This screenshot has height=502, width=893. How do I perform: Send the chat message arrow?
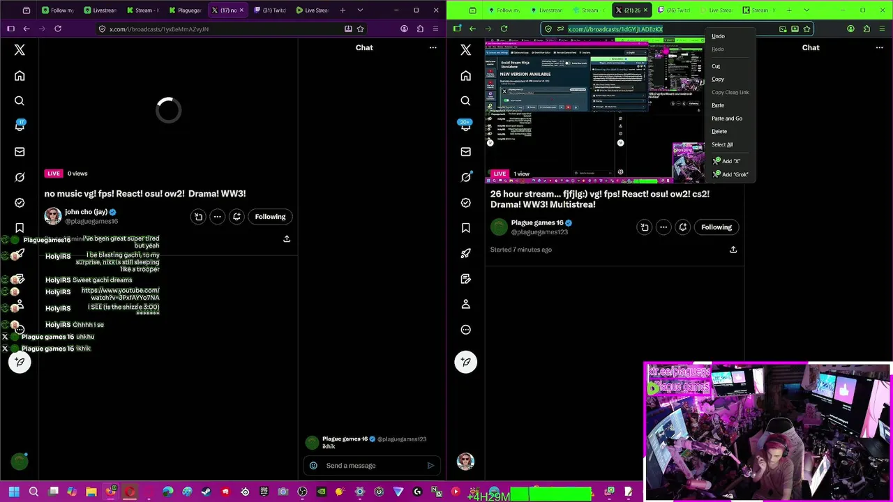pyautogui.click(x=430, y=466)
